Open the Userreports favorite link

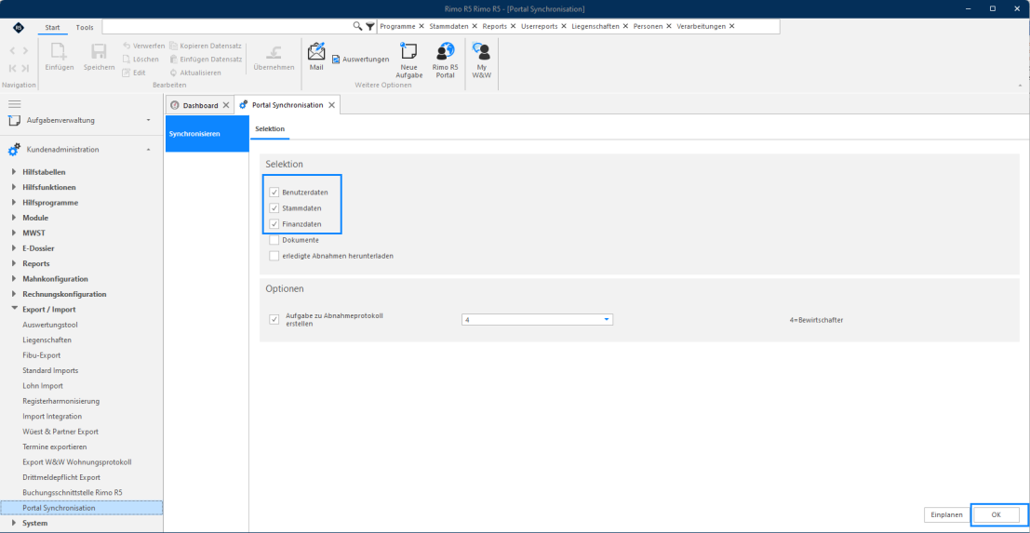pyautogui.click(x=540, y=26)
